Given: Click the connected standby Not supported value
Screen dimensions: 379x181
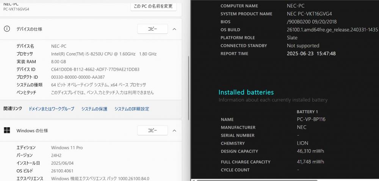Looking at the screenshot, I should click(303, 45).
